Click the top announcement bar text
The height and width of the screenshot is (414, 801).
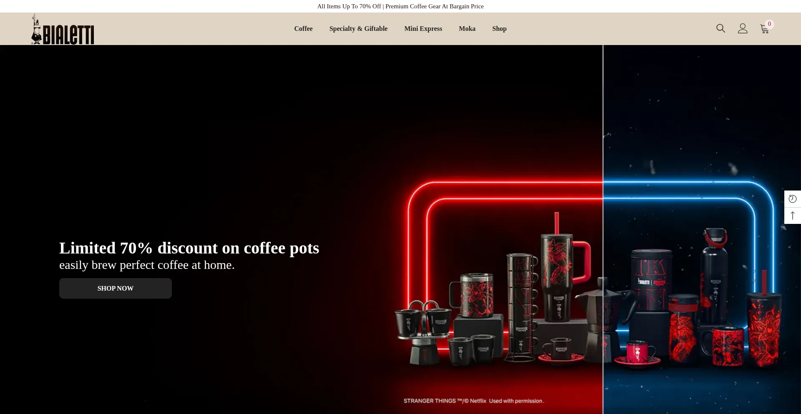pyautogui.click(x=400, y=6)
